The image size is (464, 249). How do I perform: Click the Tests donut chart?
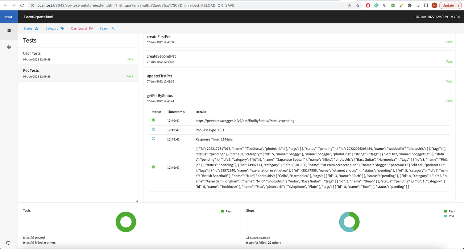126,222
